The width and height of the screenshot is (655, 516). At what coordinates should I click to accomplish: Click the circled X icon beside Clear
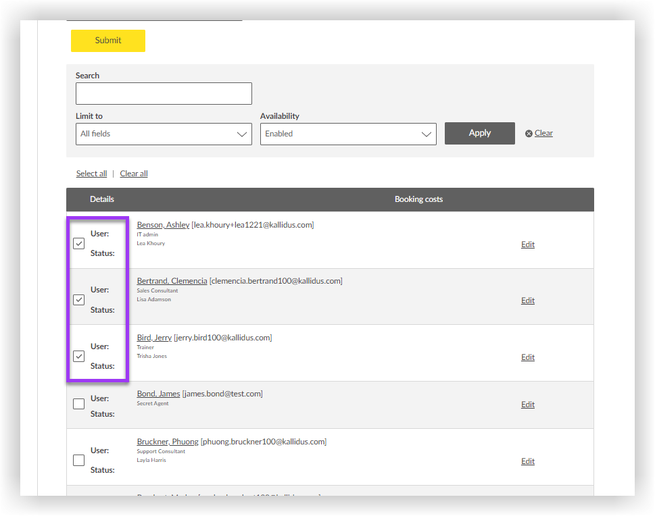(529, 133)
